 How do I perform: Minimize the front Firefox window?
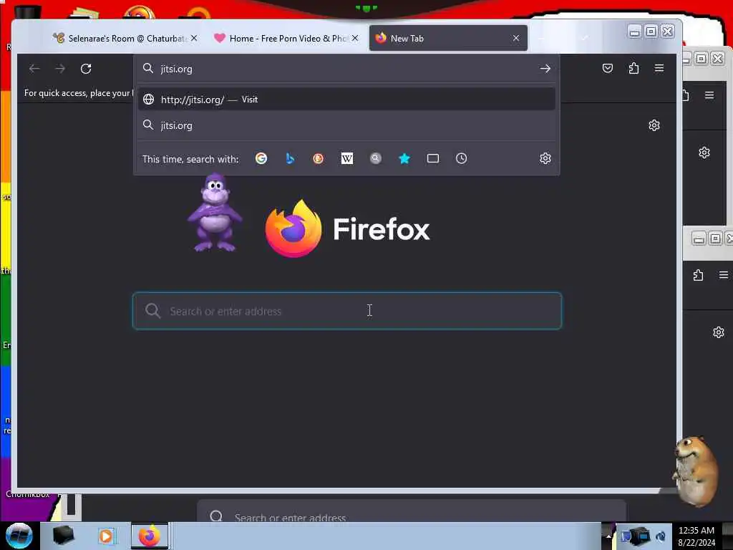pos(634,32)
